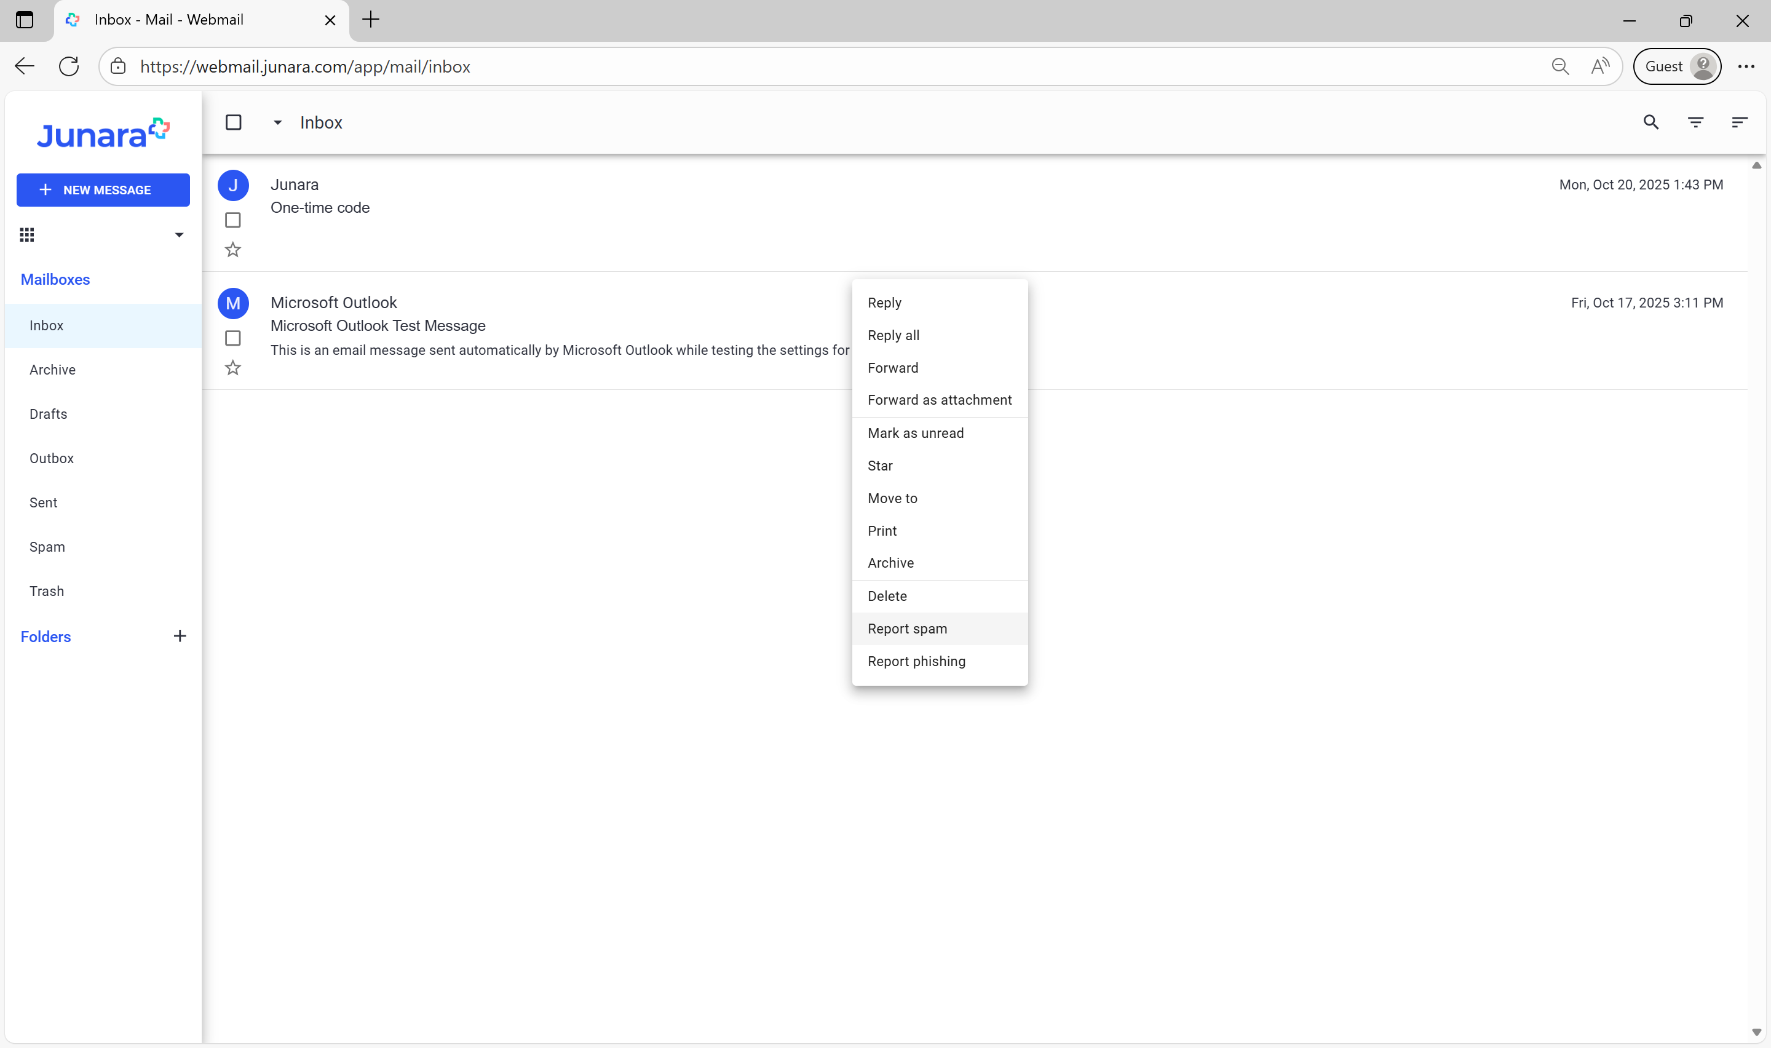Click the Read aloud icon
Image resolution: width=1771 pixels, height=1048 pixels.
(x=1600, y=66)
